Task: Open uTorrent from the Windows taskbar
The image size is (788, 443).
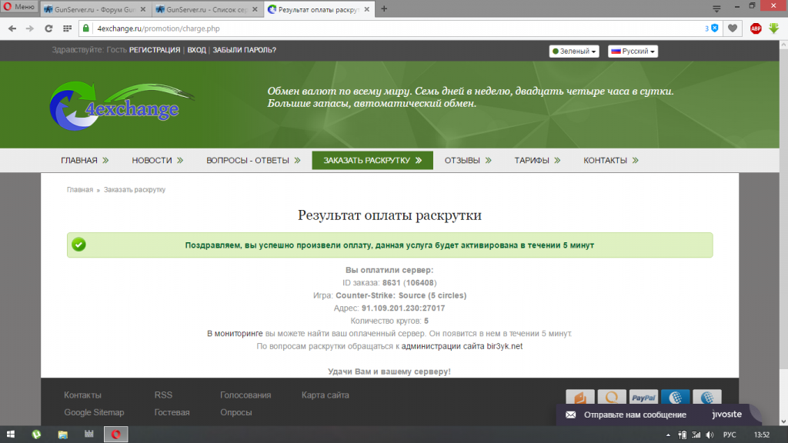Action: tap(35, 435)
